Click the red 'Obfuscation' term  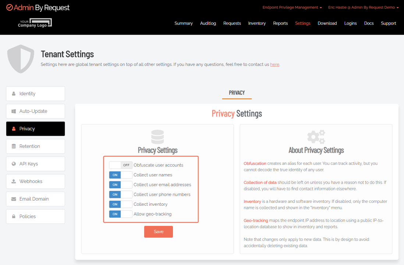255,163
